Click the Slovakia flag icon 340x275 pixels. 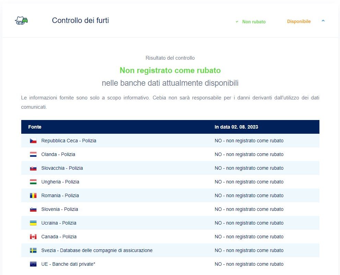click(x=33, y=168)
